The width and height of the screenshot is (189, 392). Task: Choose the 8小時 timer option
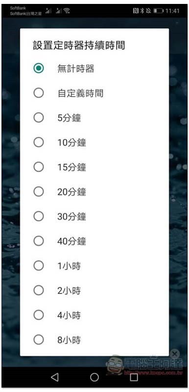94,340
